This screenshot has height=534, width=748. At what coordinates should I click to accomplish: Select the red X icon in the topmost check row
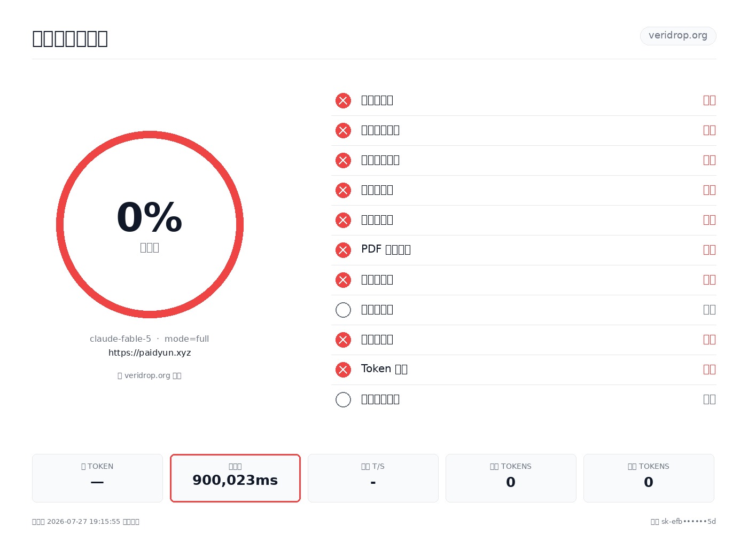(343, 100)
